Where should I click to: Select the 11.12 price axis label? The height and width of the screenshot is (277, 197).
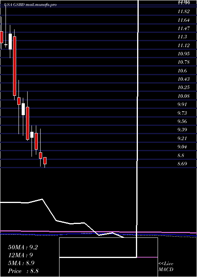[x=184, y=46]
